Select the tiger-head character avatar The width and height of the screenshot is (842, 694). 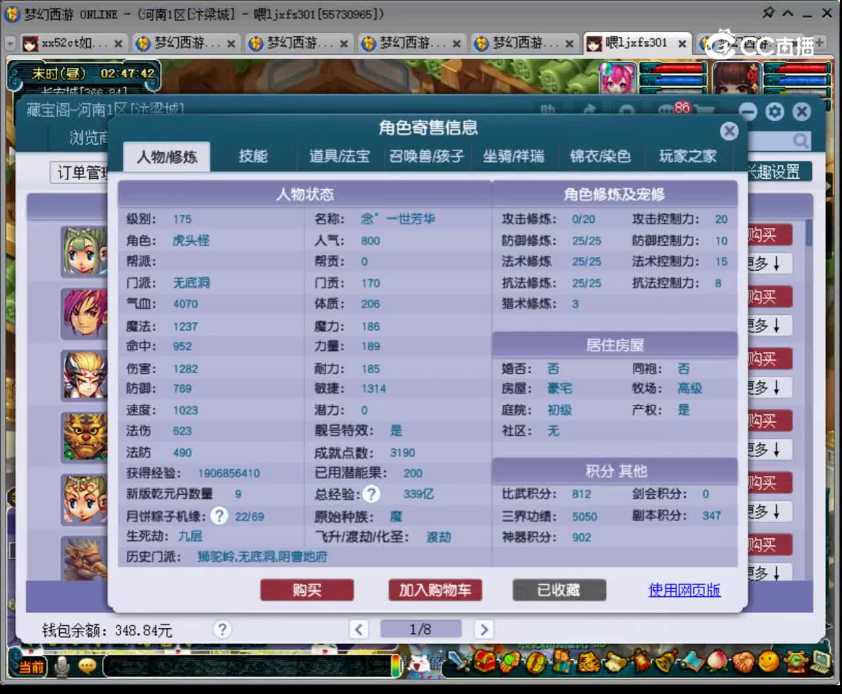84,436
